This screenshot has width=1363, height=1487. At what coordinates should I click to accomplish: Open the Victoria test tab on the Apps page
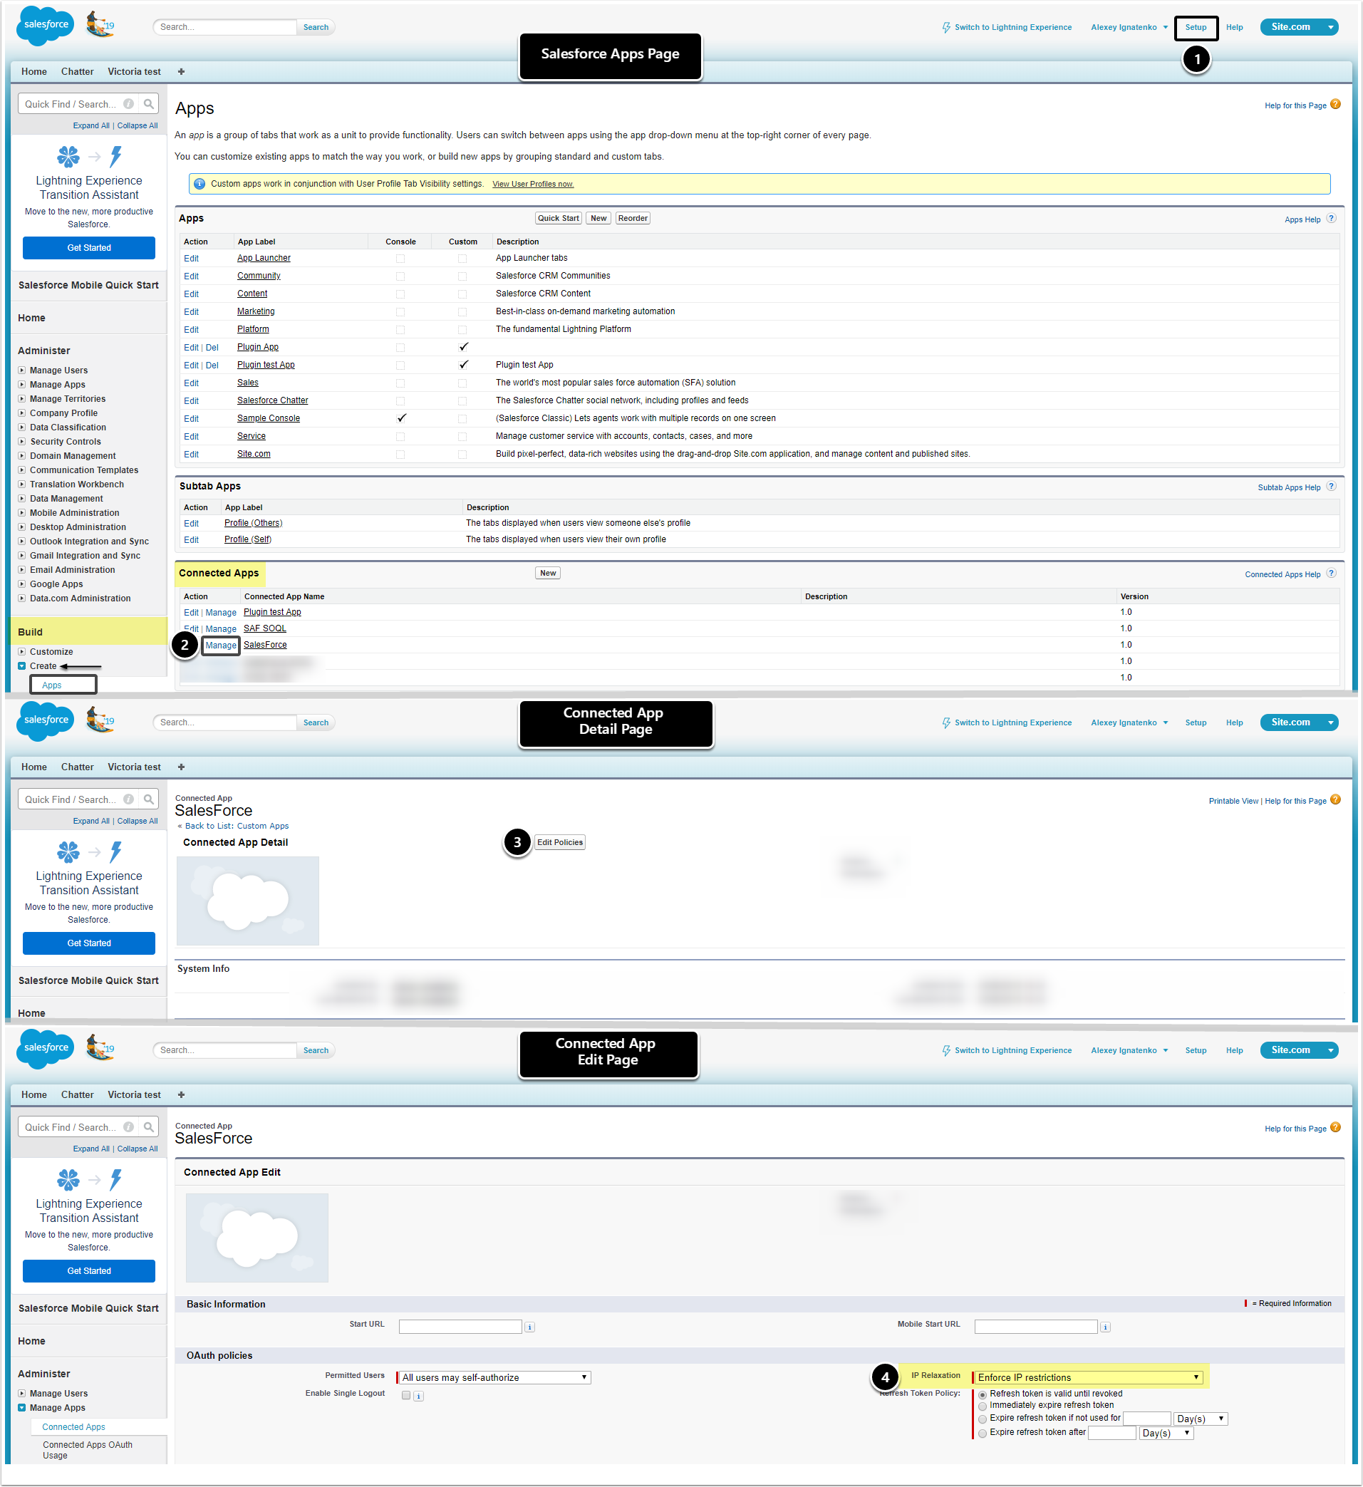(134, 71)
